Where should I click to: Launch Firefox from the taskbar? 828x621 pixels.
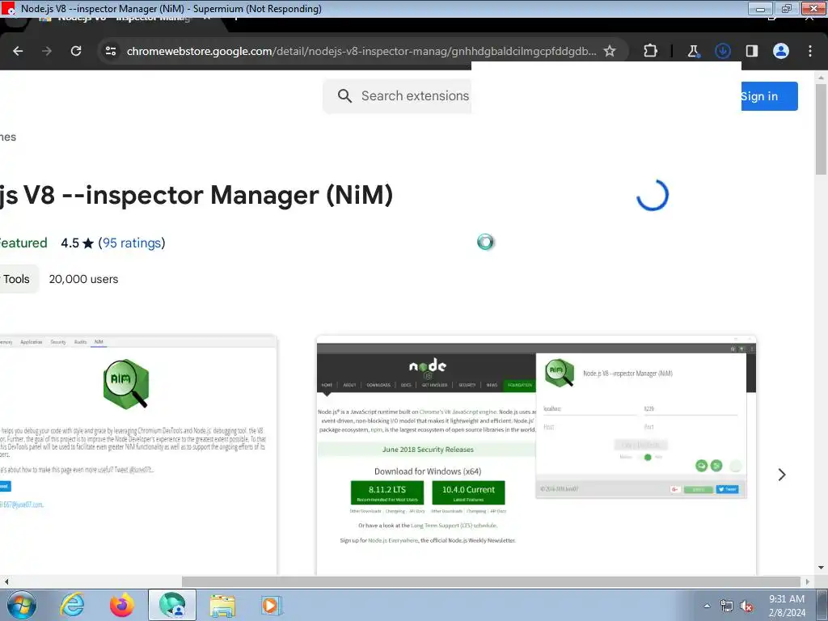coord(122,605)
